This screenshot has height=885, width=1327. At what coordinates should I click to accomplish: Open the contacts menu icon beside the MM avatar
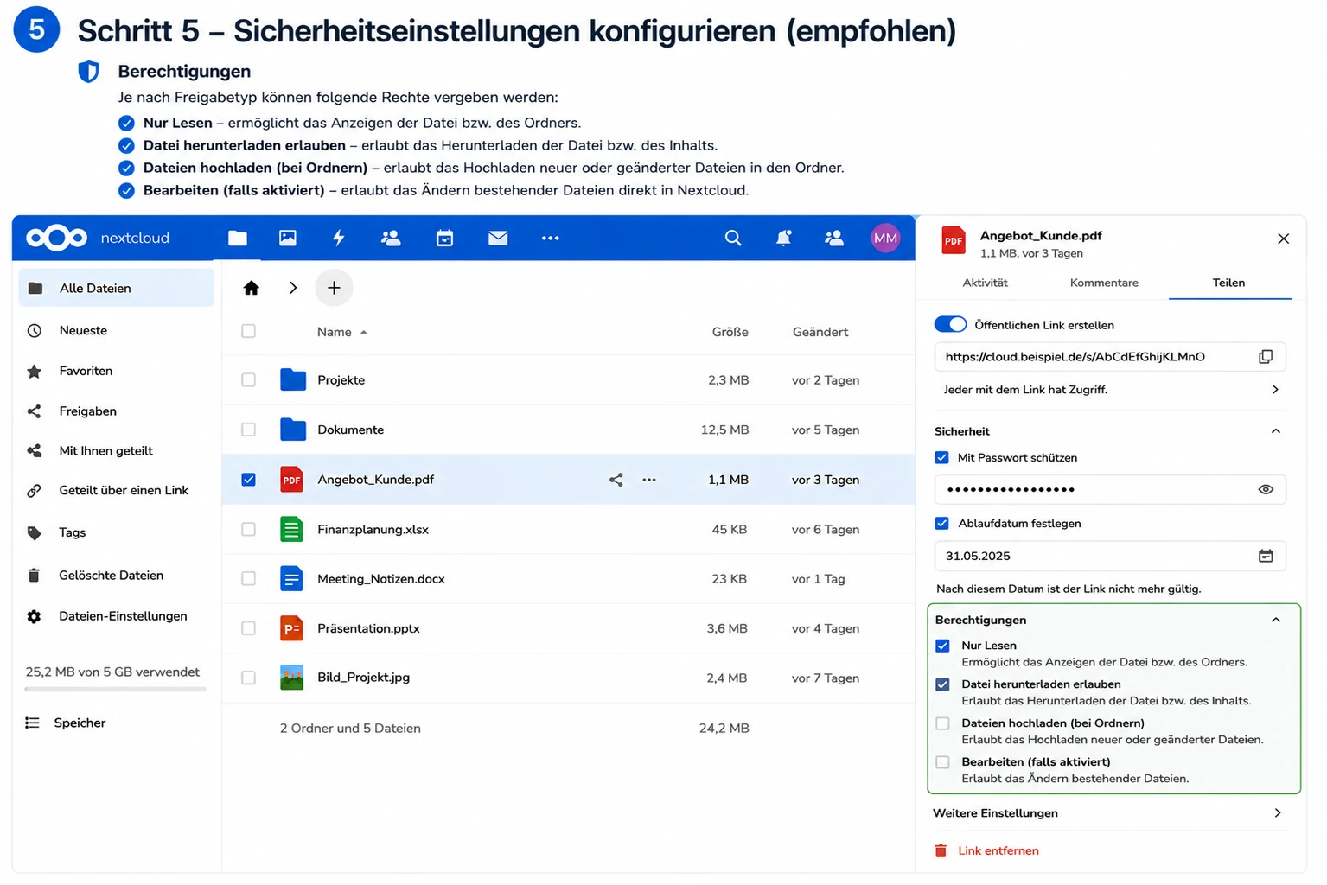coord(834,238)
